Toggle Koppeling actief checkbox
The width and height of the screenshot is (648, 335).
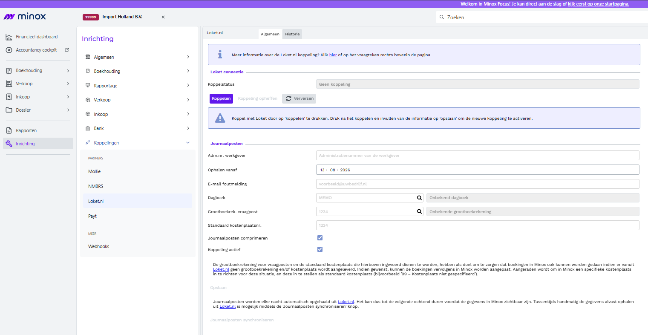click(320, 249)
